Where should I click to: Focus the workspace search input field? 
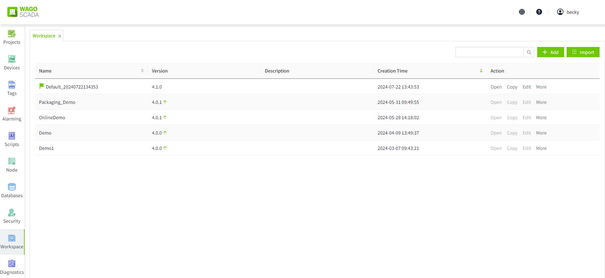489,52
